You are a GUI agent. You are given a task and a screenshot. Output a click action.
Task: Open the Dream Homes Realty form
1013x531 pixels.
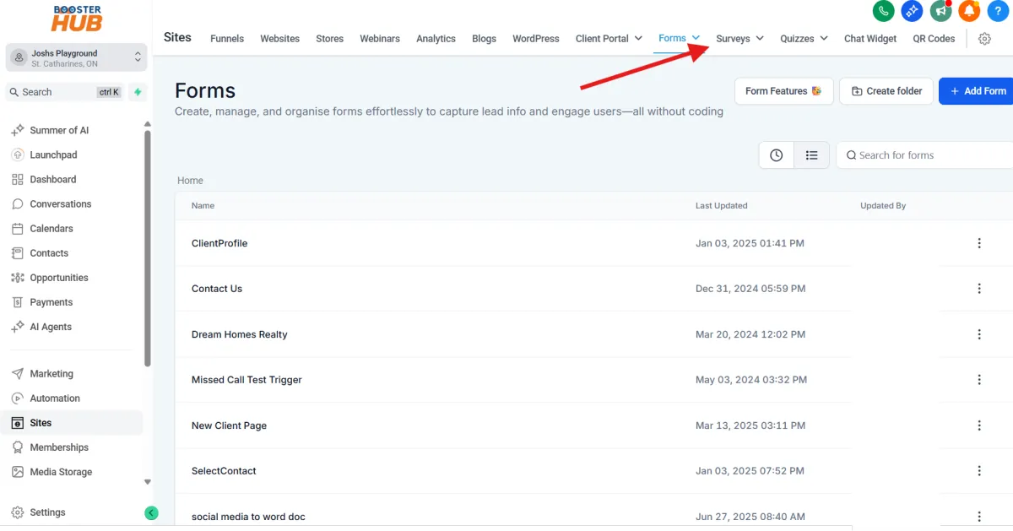pyautogui.click(x=239, y=334)
